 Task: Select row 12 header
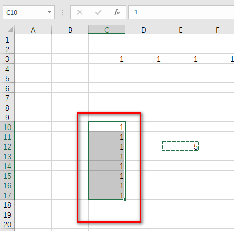7,146
